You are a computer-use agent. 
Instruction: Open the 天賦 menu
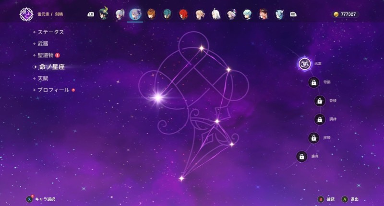tap(43, 79)
